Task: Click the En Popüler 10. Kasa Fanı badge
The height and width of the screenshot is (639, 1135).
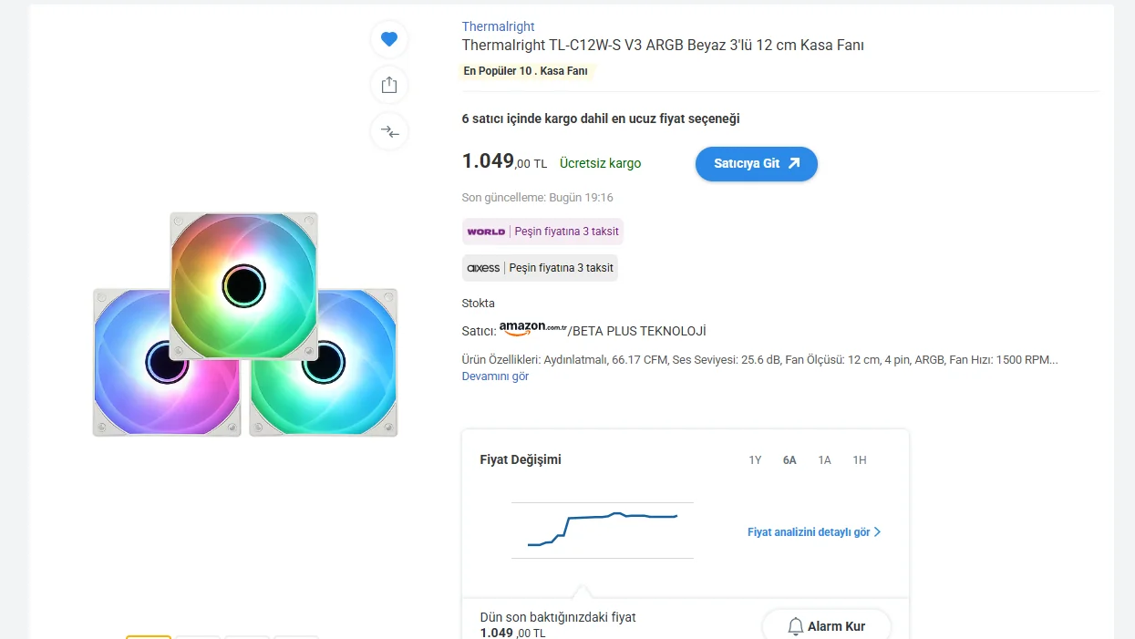Action: (x=526, y=71)
